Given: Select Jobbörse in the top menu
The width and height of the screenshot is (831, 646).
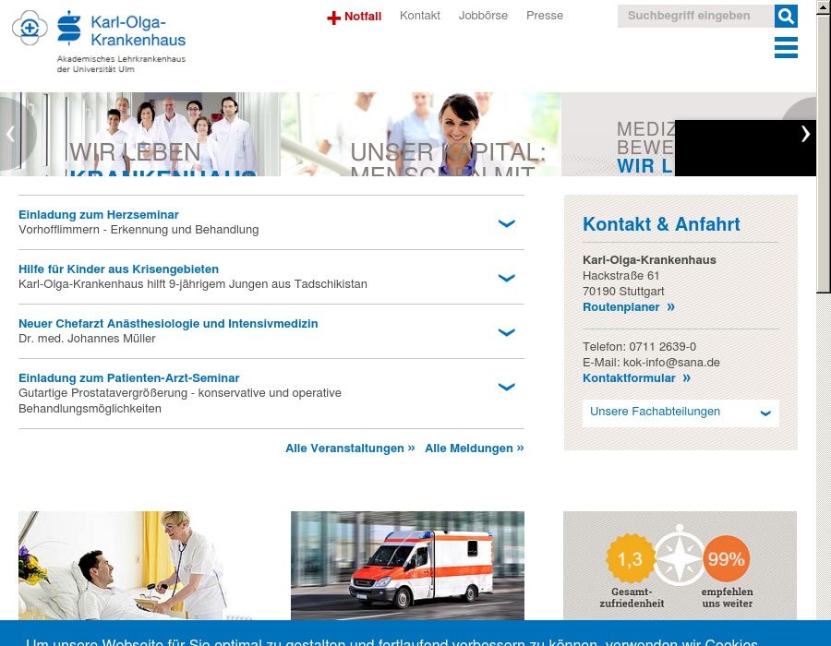Looking at the screenshot, I should point(483,16).
